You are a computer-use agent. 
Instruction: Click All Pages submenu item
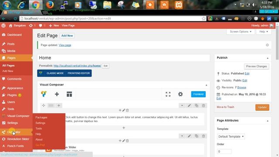pos(8,65)
